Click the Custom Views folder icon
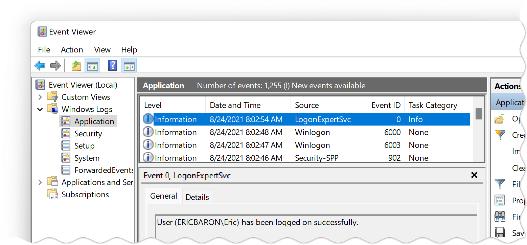Image resolution: width=527 pixels, height=245 pixels. 52,97
